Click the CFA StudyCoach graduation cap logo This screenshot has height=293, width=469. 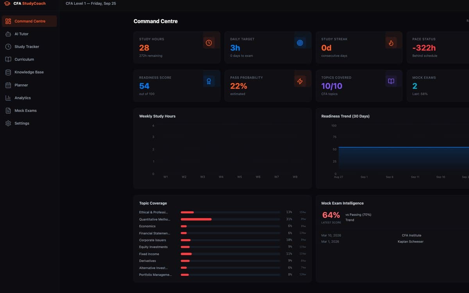click(x=7, y=4)
